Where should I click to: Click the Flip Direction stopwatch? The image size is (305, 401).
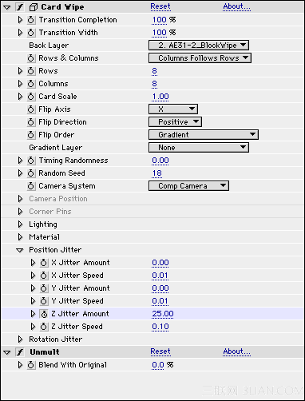[31, 122]
